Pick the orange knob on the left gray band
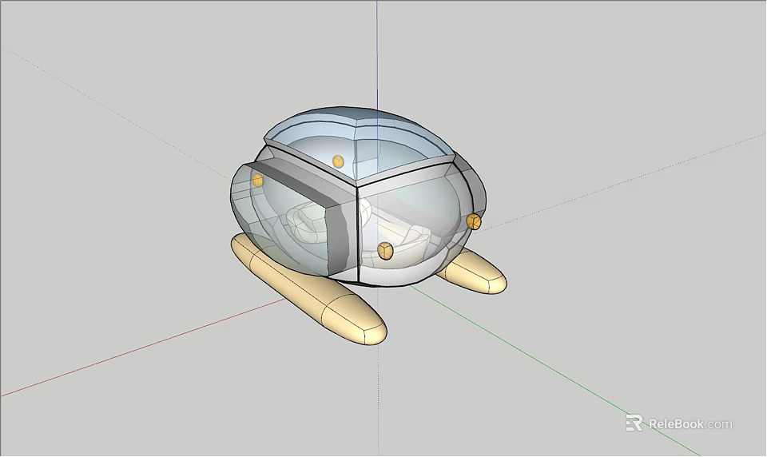This screenshot has width=767, height=457. click(x=258, y=180)
